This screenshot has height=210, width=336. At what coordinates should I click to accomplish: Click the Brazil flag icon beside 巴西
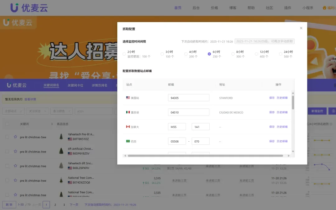(x=128, y=141)
